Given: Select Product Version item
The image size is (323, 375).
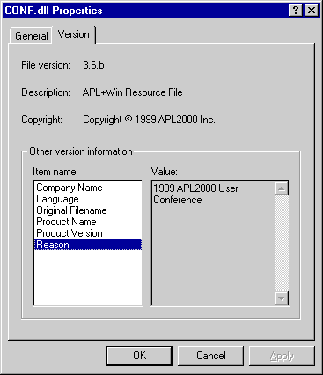Looking at the screenshot, I should (88, 233).
